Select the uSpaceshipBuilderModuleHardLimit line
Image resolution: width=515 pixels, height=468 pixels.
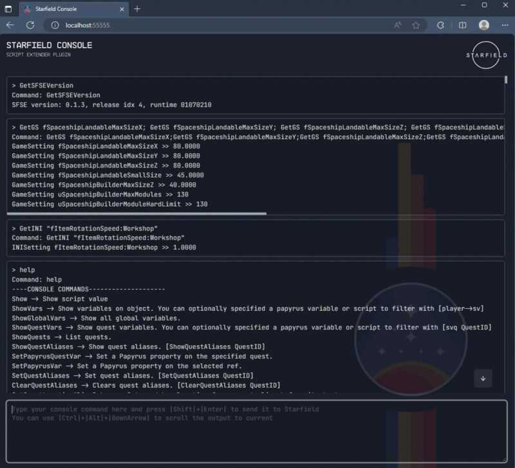109,204
